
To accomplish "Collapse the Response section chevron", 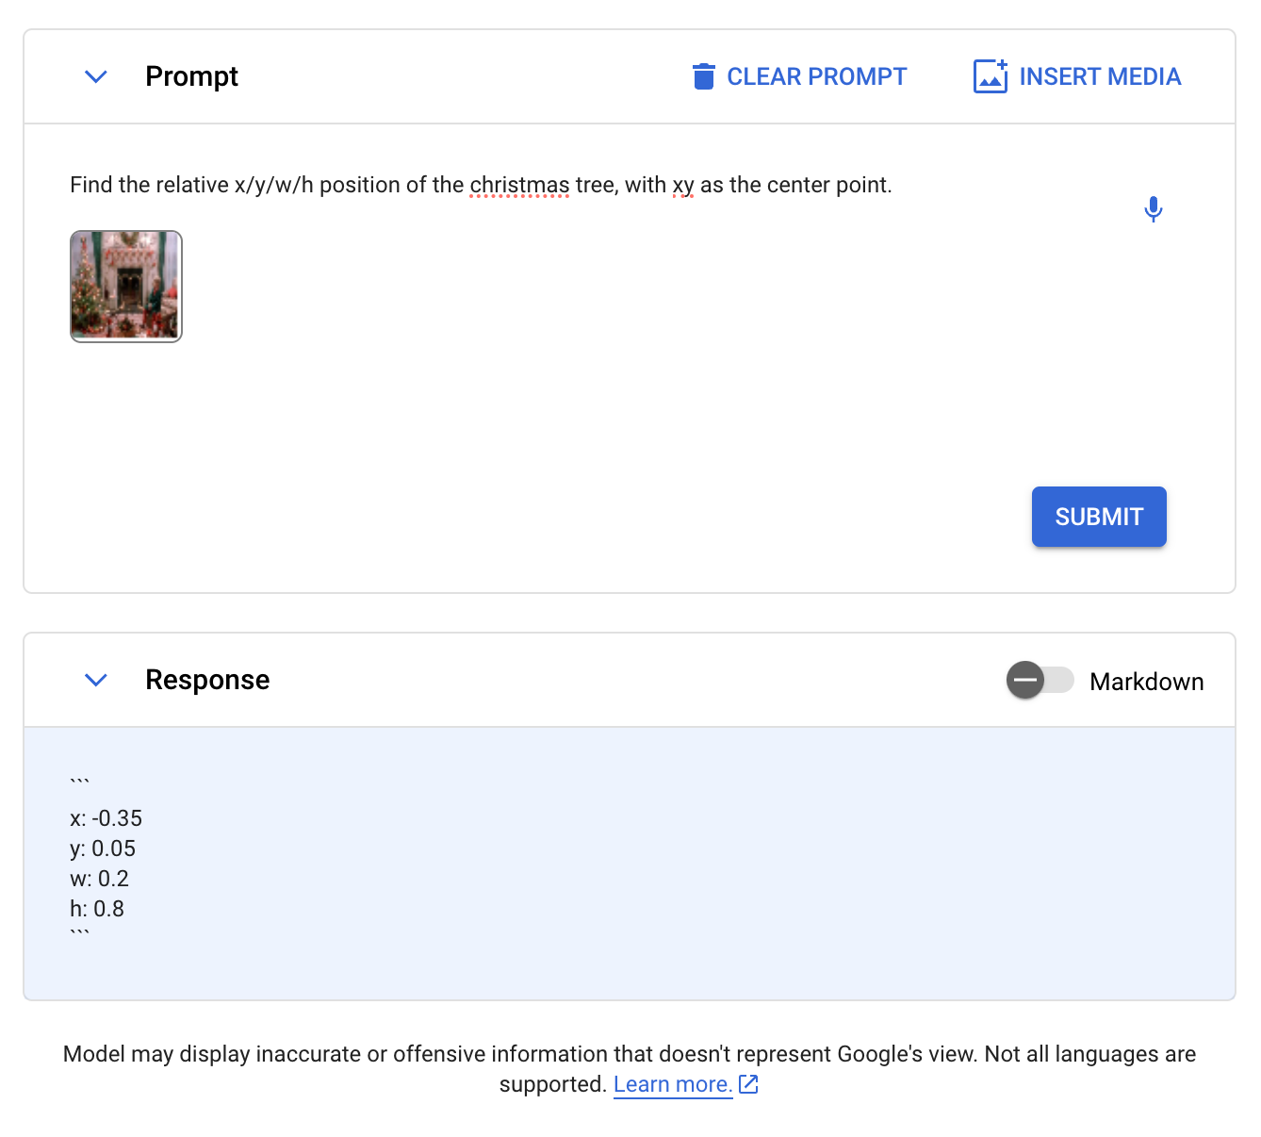I will [96, 680].
